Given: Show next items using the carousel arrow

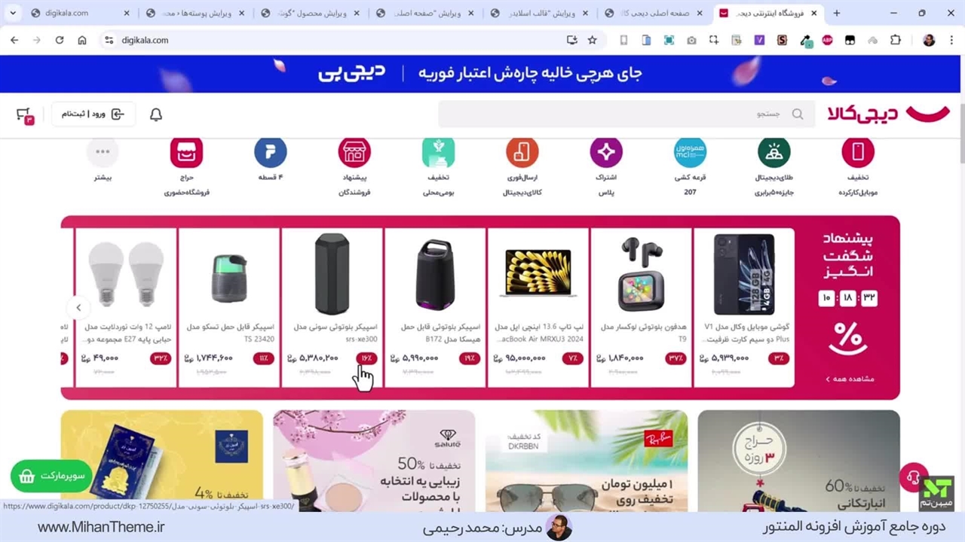Looking at the screenshot, I should (78, 307).
